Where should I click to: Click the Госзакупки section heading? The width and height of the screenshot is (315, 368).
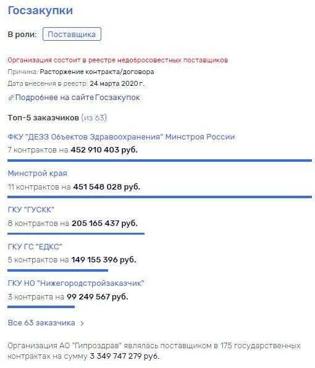[x=40, y=10]
